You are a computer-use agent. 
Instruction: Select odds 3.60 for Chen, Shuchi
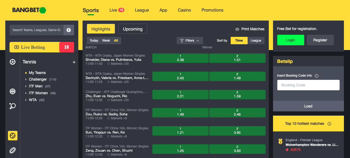coord(237,149)
